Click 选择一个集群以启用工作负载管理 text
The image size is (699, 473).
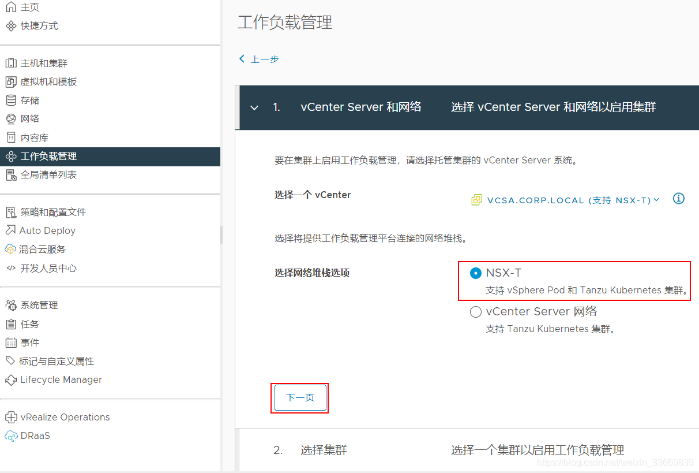pyautogui.click(x=538, y=450)
